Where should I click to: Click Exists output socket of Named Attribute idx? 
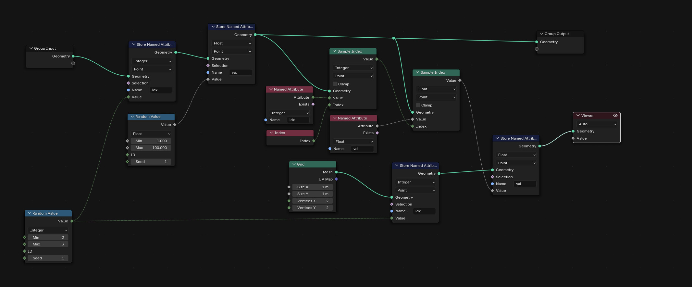coord(313,104)
